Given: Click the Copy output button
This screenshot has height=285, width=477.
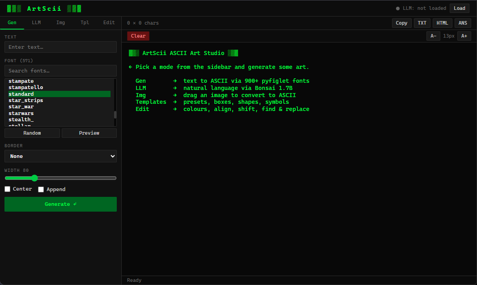Looking at the screenshot, I should (401, 23).
